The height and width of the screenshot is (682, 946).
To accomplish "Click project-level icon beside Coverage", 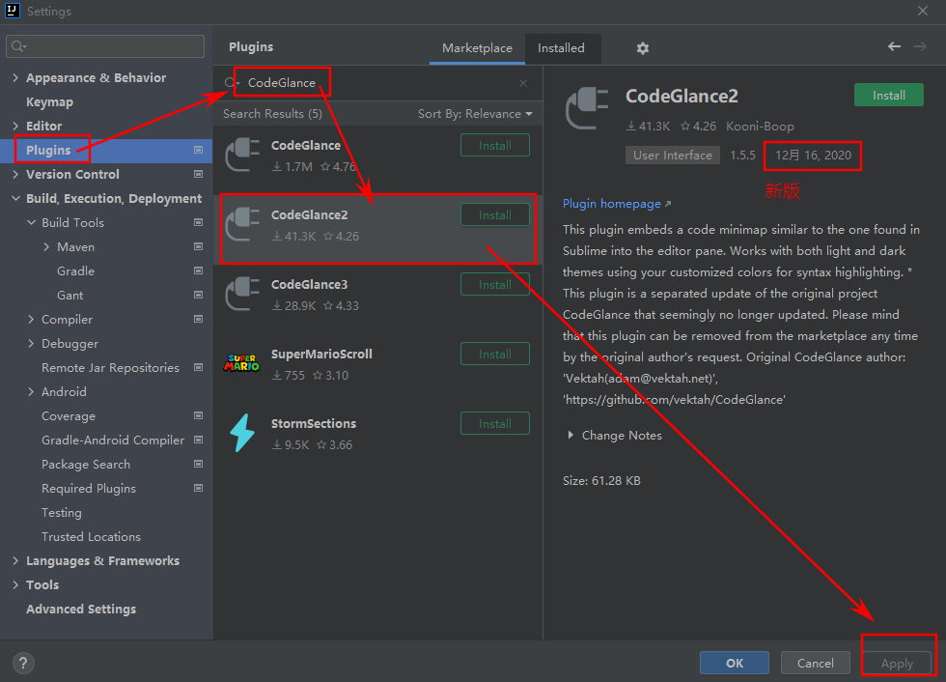I will point(198,415).
